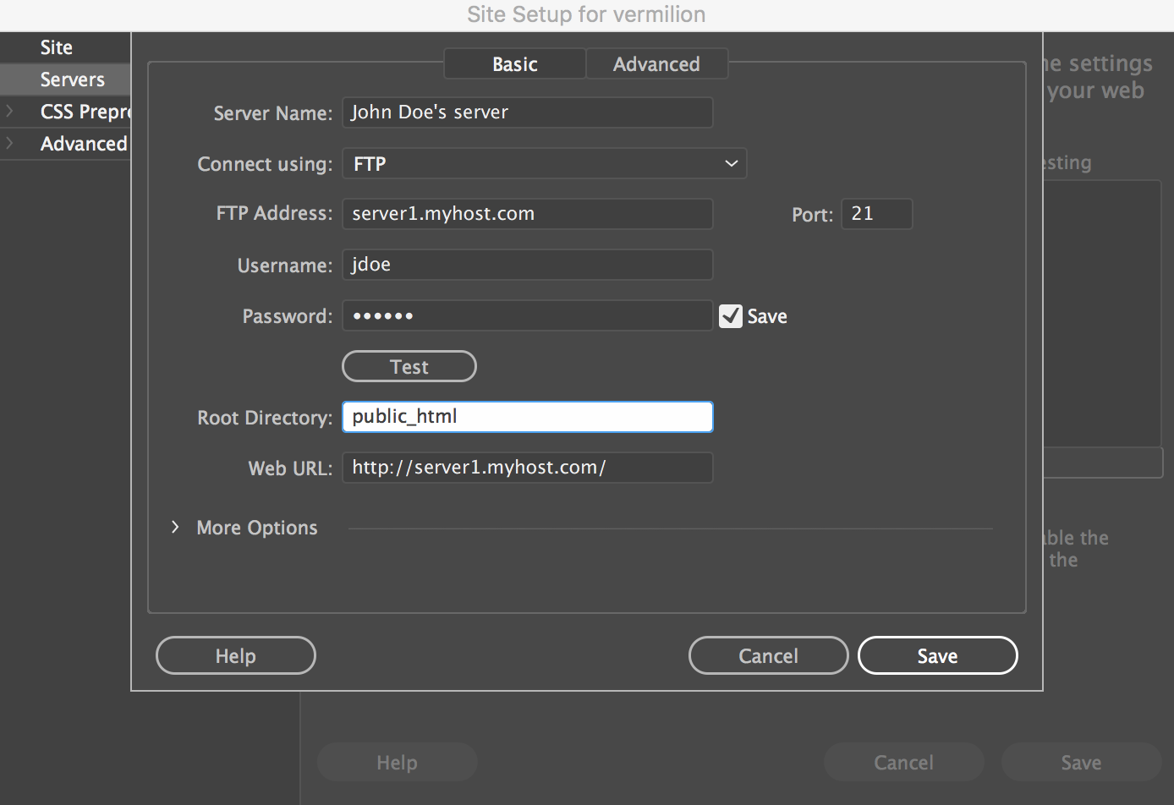Screen dimensions: 1174x805
Task: Click into the FTP Address field
Action: click(x=527, y=213)
